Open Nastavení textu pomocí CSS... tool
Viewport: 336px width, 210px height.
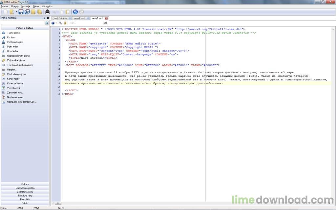pyautogui.click(x=21, y=102)
